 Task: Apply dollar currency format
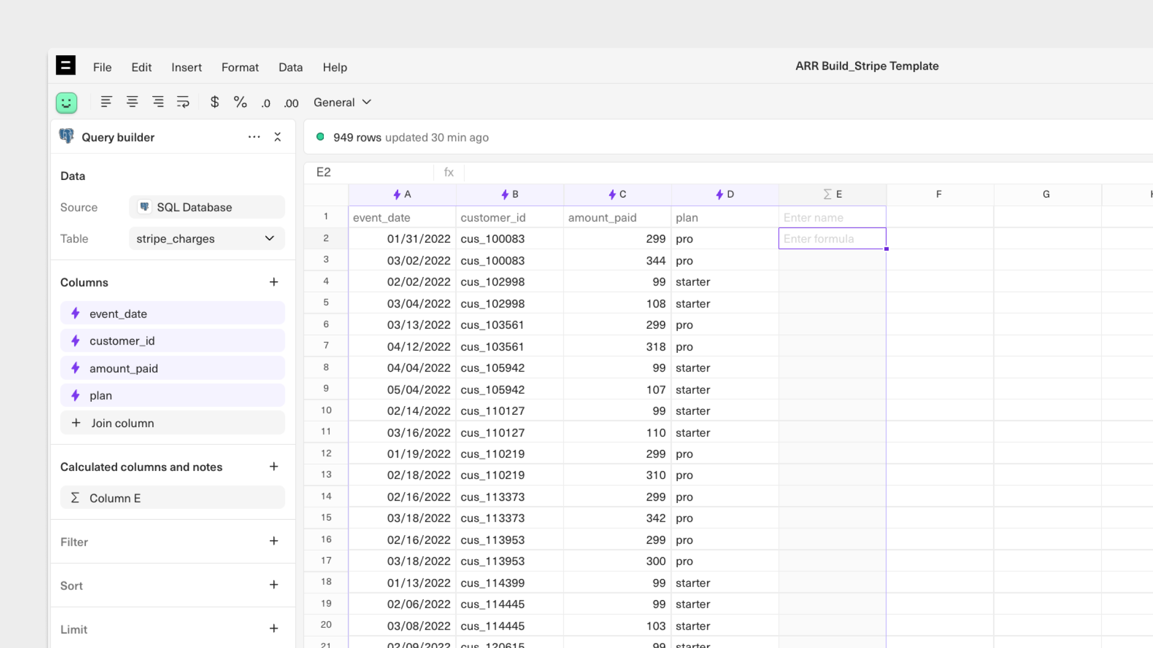[215, 102]
